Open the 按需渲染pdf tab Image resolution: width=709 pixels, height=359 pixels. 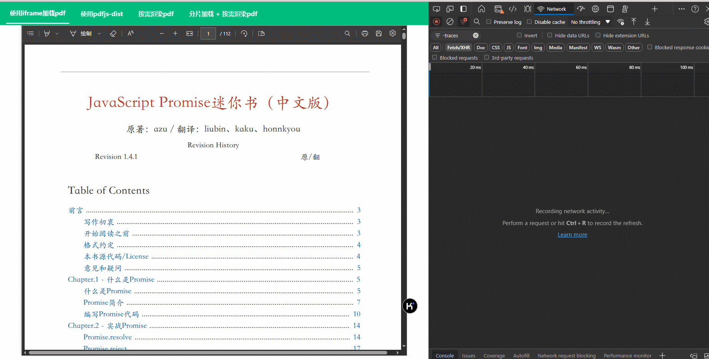pyautogui.click(x=156, y=14)
